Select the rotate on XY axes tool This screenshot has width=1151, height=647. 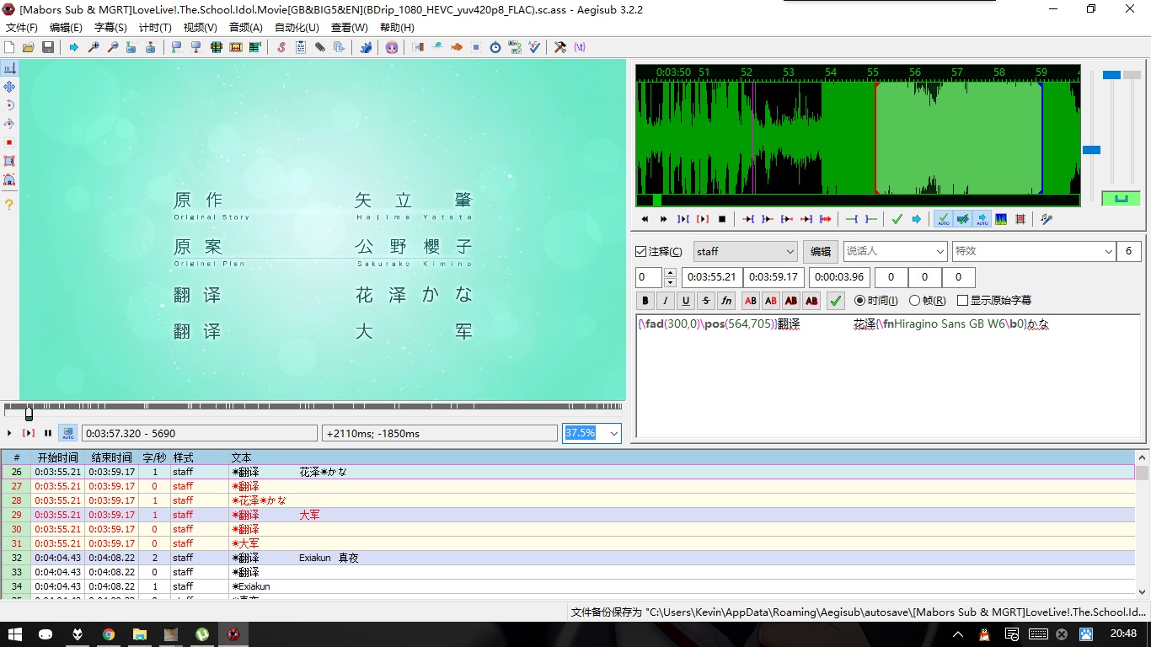pos(9,124)
